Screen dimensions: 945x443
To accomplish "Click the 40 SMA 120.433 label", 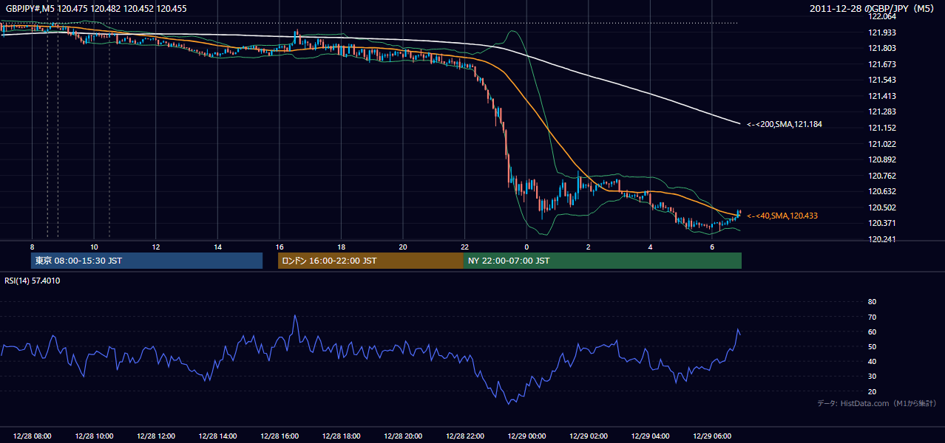I will tap(783, 216).
